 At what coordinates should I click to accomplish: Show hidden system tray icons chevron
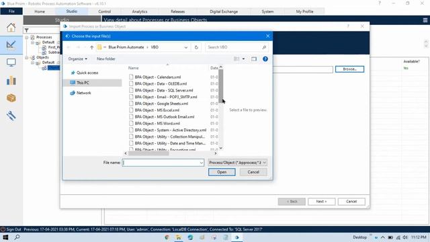tap(383, 237)
